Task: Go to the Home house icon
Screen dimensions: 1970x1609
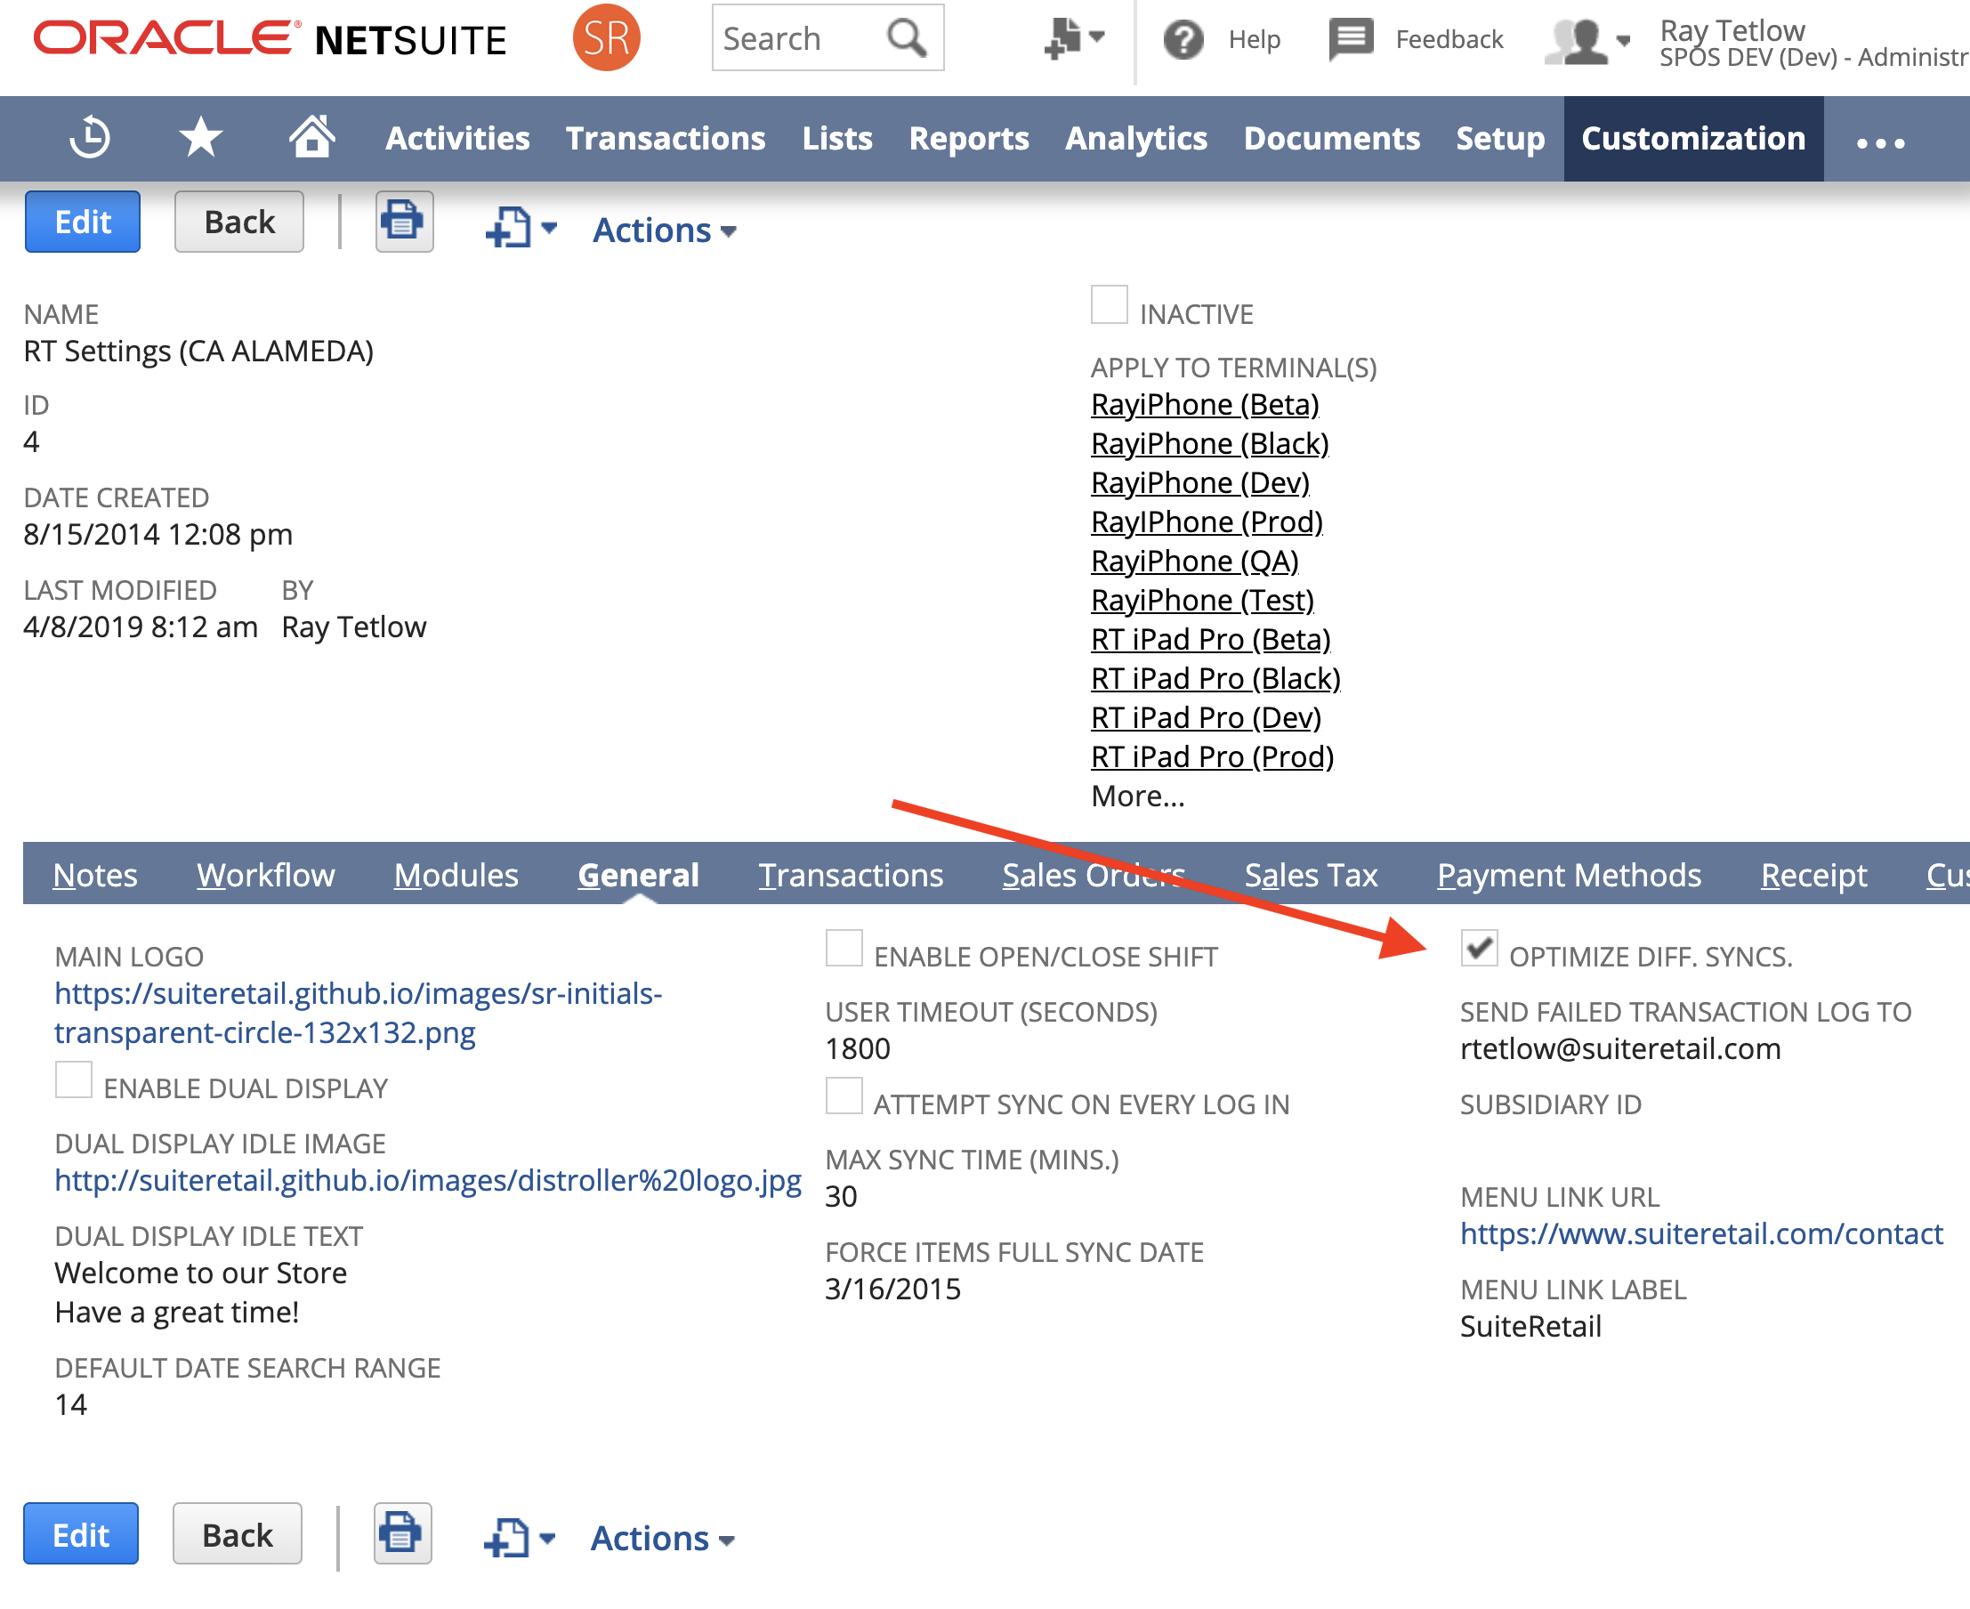Action: click(311, 137)
